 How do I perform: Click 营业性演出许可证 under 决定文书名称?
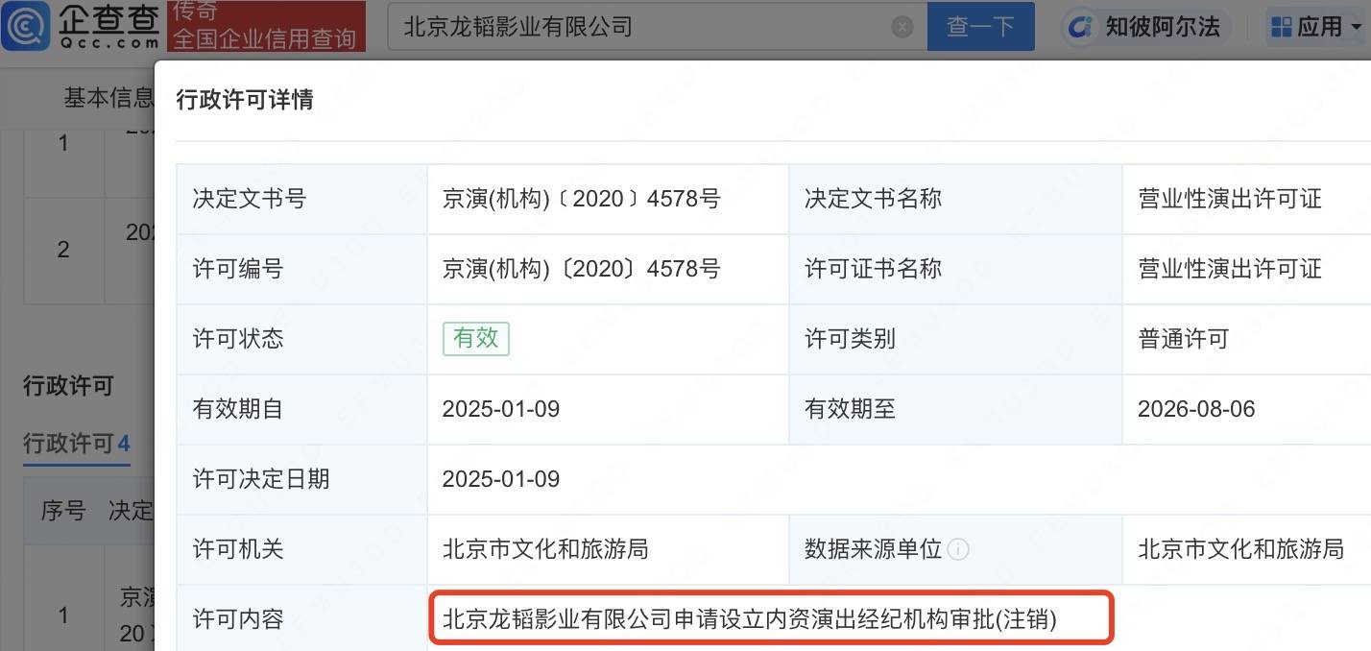tap(1230, 199)
